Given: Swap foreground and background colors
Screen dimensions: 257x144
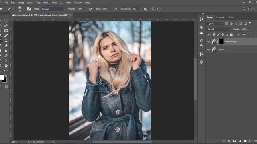Looking at the screenshot, I should (6, 76).
